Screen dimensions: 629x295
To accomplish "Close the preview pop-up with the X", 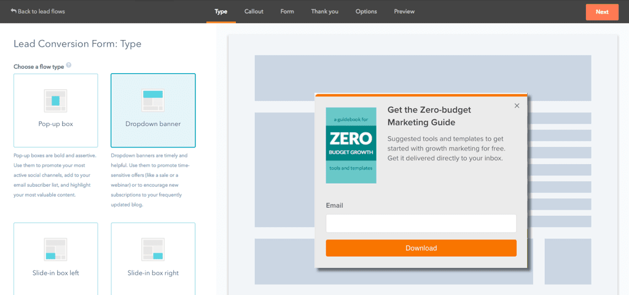I will coord(517,106).
